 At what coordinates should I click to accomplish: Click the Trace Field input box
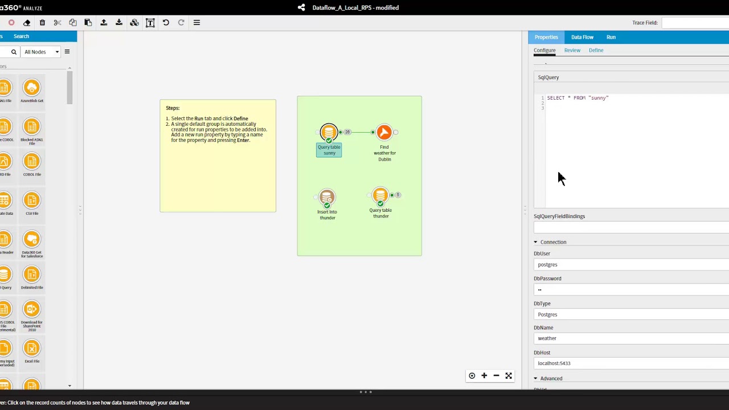[695, 23]
